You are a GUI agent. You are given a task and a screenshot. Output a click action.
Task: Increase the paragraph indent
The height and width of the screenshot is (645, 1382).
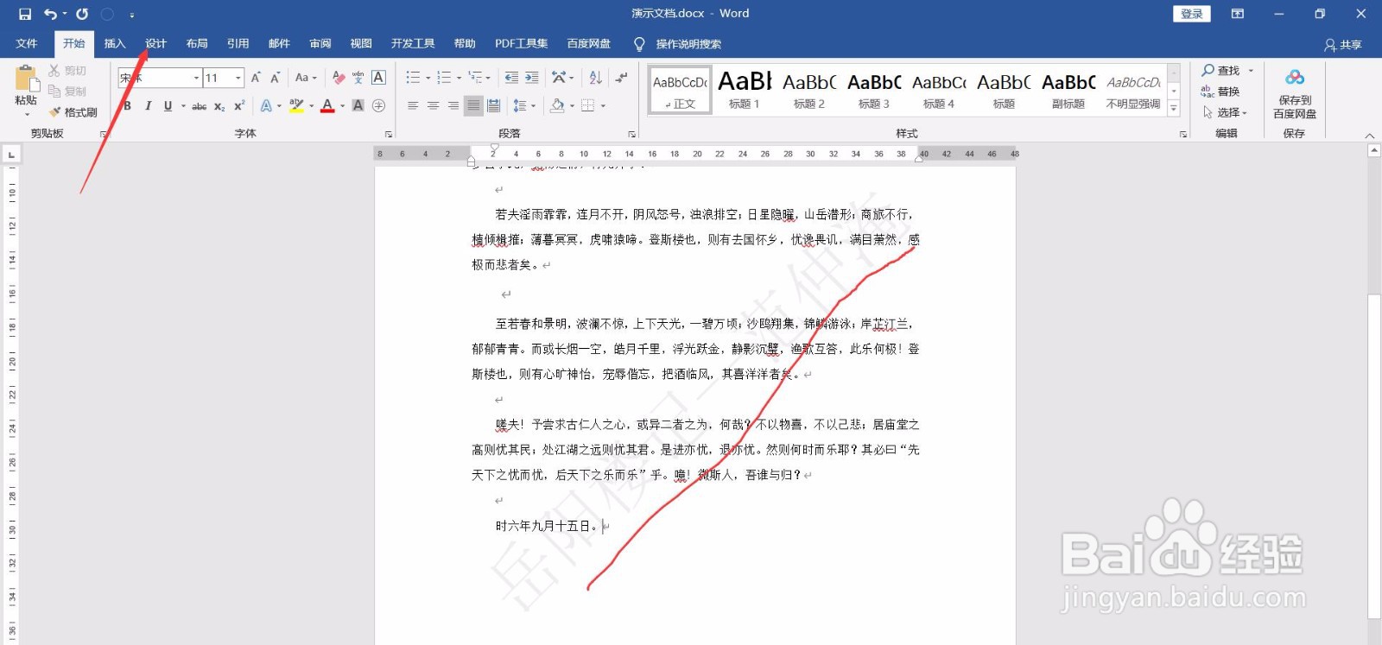[x=532, y=78]
